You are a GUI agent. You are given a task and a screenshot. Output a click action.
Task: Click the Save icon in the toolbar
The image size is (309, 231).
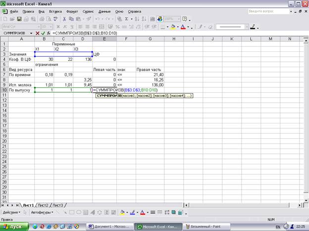coord(19,19)
